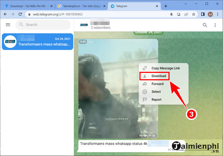Click the October 24, 2021 date bubble
The image size is (223, 156).
click(148, 33)
